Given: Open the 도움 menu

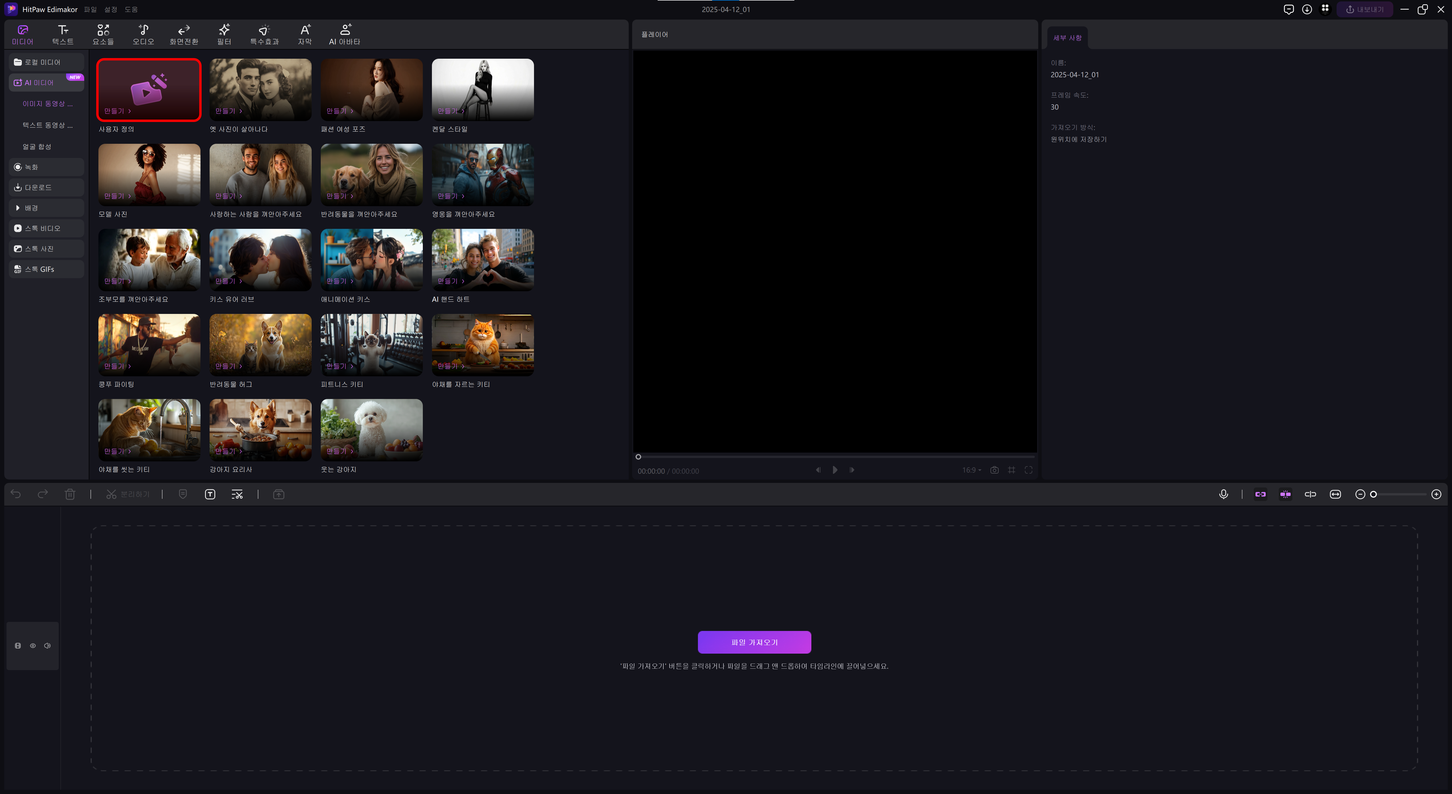Looking at the screenshot, I should tap(131, 10).
